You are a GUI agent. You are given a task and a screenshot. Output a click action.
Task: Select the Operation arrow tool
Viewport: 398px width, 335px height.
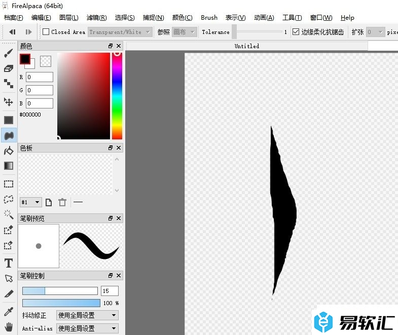pos(9,278)
